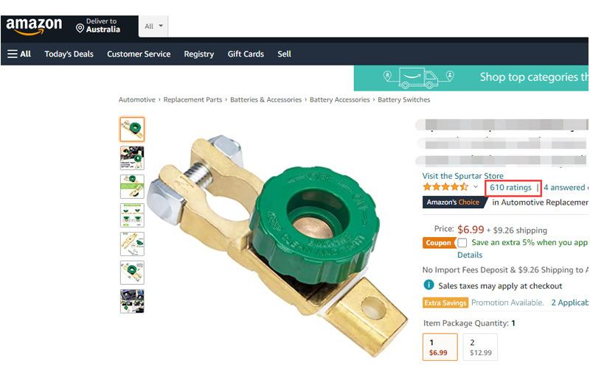This screenshot has height=371, width=590.
Task: Click the orange Coupon badge
Action: 438,243
